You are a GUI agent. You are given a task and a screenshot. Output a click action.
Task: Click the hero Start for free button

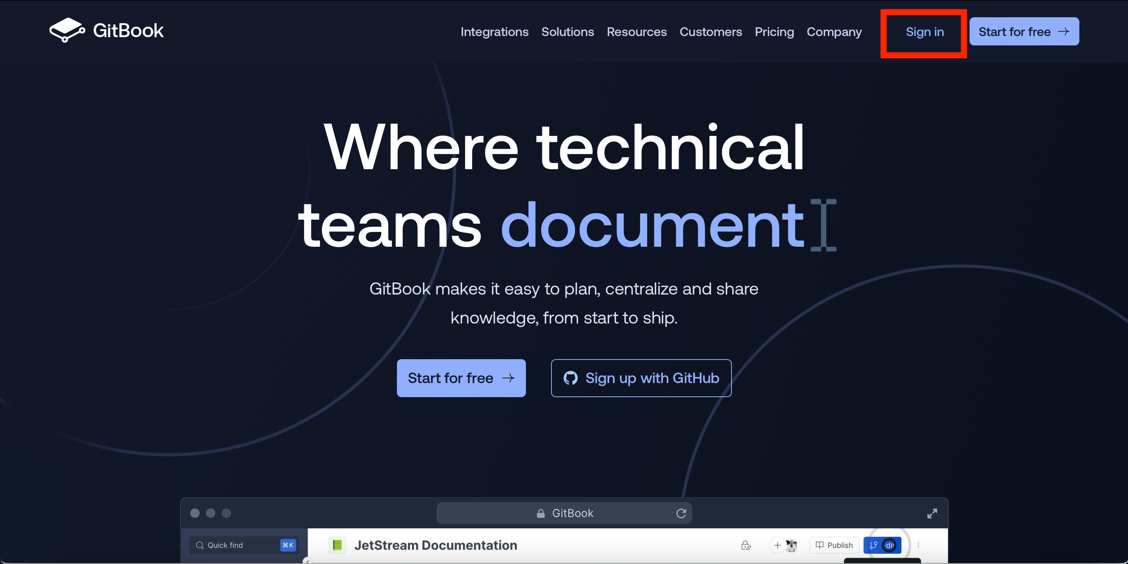pos(461,378)
